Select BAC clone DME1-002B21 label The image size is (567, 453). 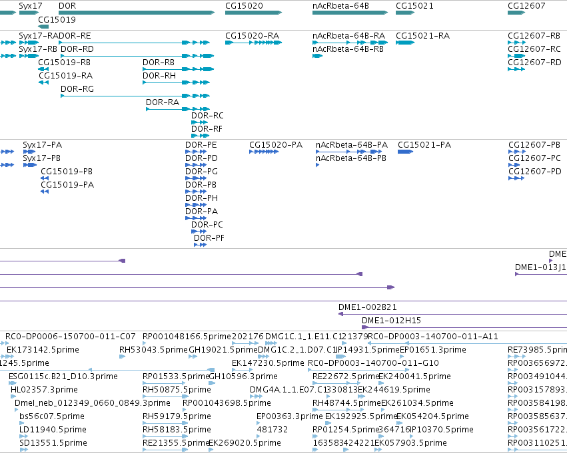pos(367,307)
